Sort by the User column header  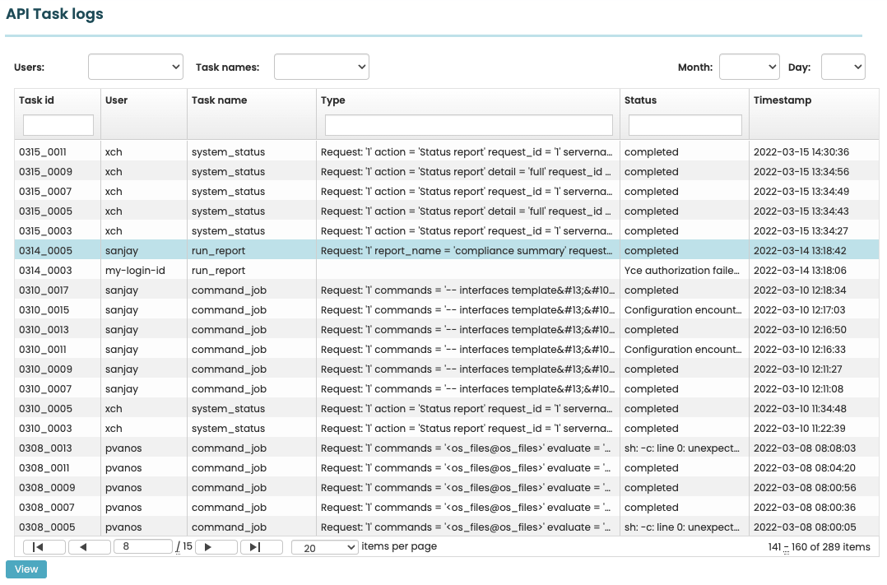[x=117, y=100]
